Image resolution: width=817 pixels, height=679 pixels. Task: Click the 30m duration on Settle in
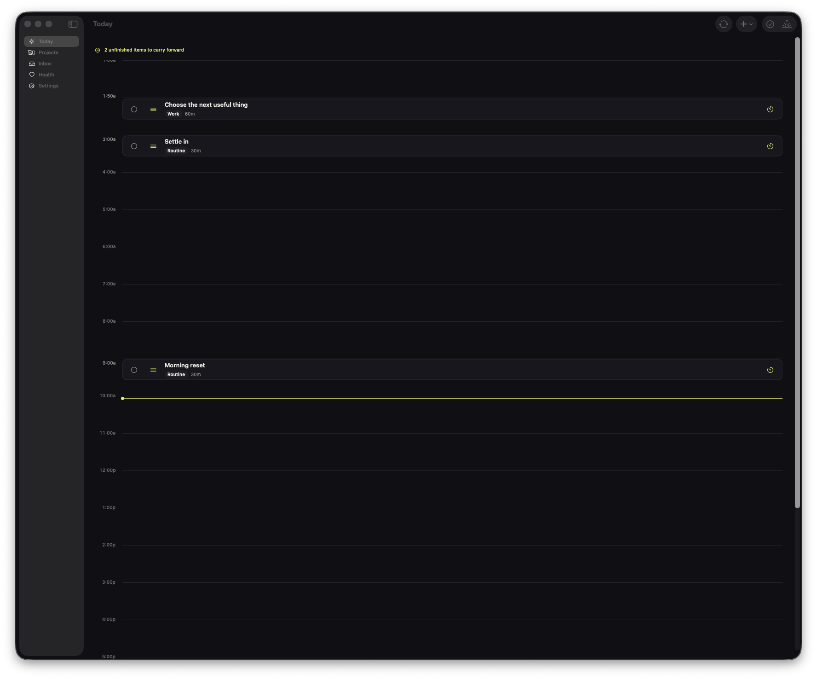pos(196,151)
